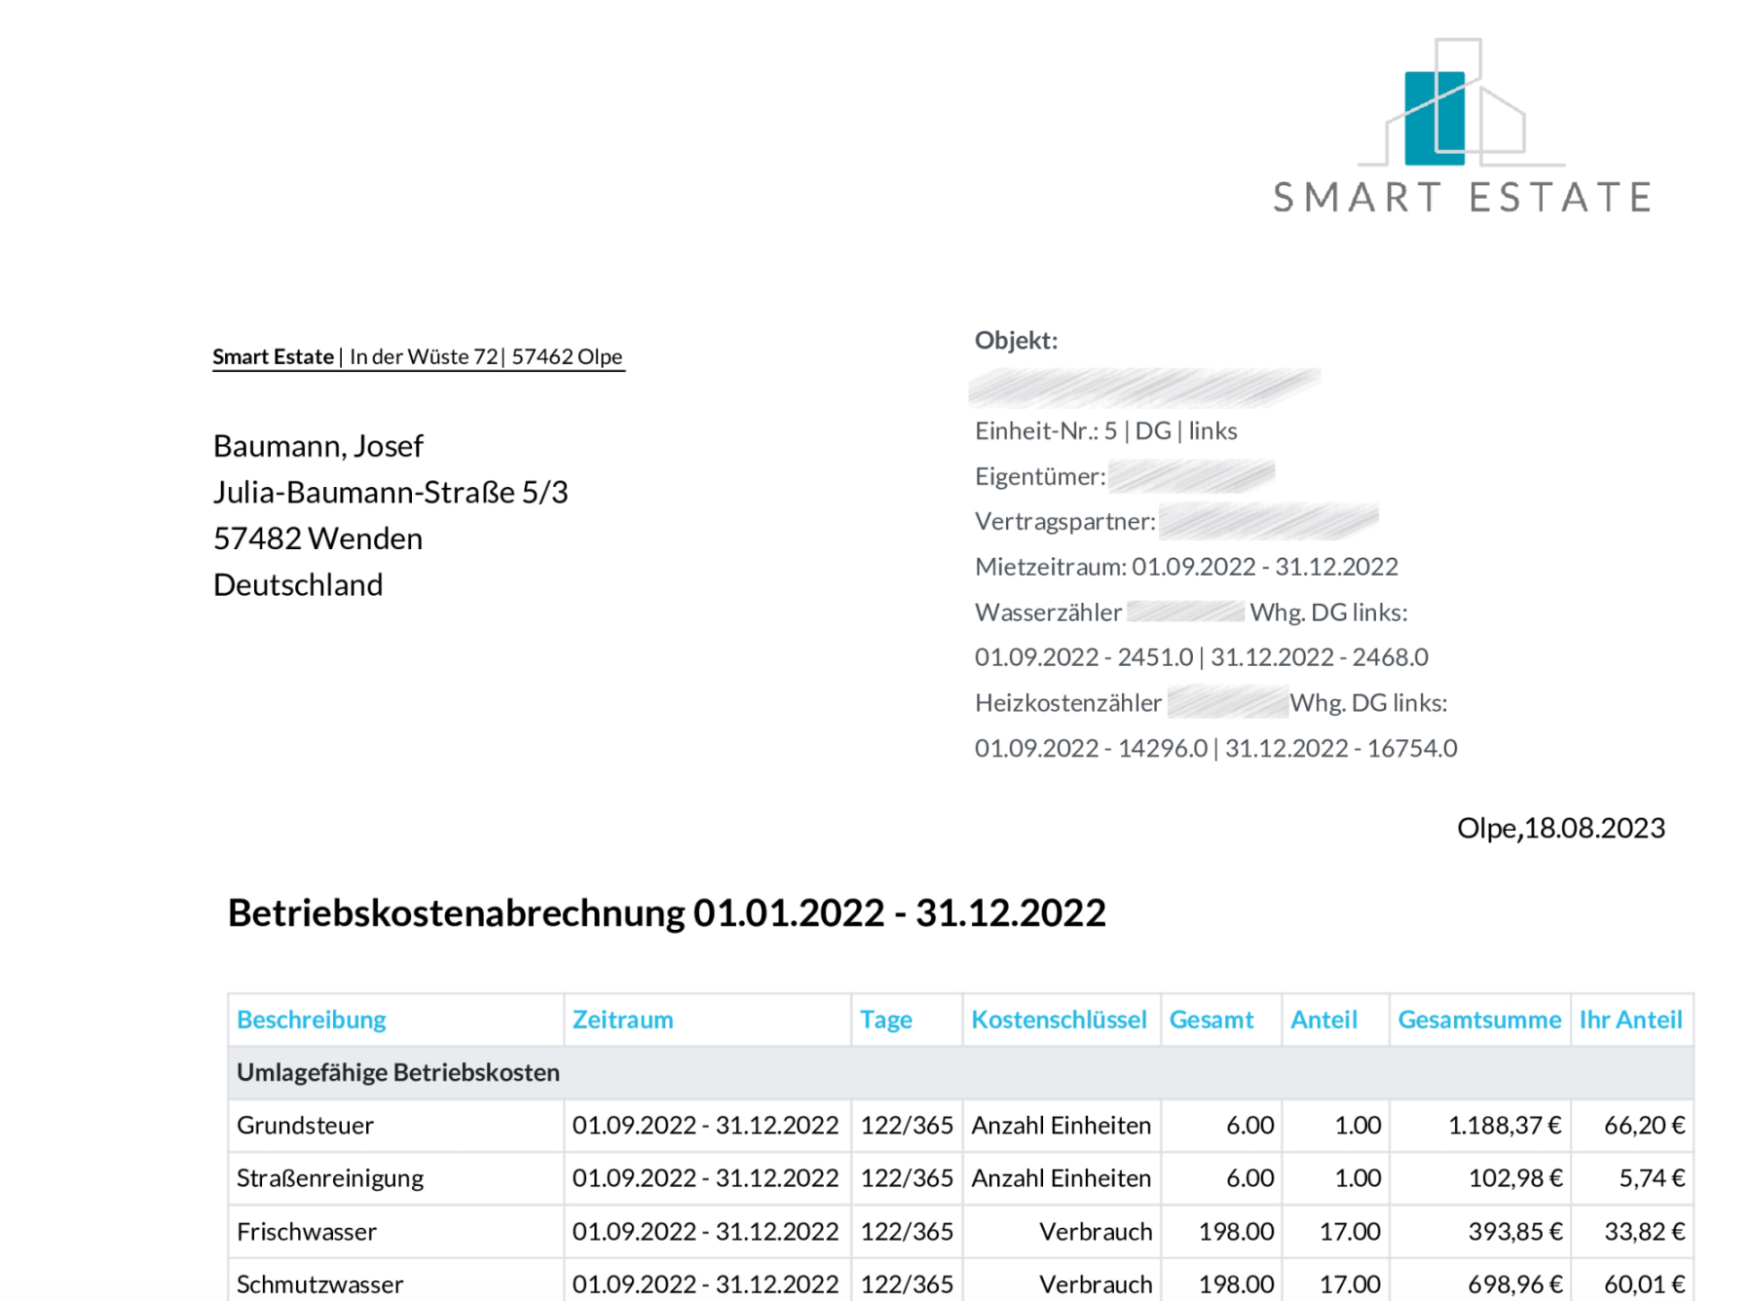1753x1301 pixels.
Task: Click the share amount '66,20 €'
Action: coord(1645,1126)
